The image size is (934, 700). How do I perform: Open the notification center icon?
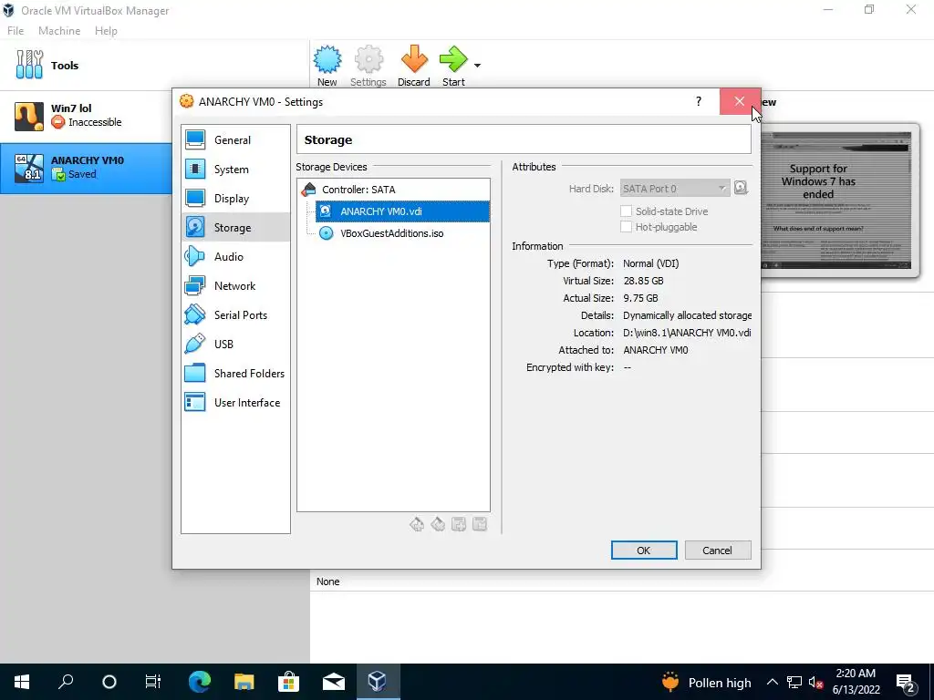click(906, 683)
